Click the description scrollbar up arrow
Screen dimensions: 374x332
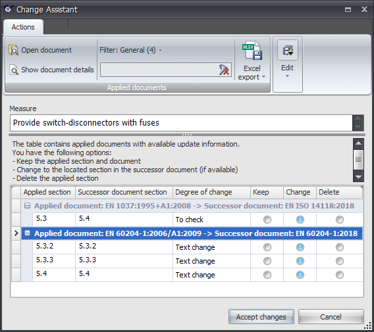point(358,143)
